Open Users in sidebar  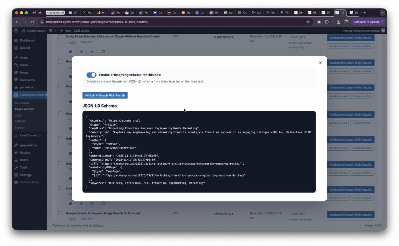pos(24,160)
